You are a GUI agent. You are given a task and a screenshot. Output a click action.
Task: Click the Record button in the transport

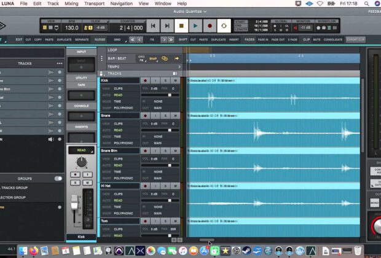click(x=210, y=26)
